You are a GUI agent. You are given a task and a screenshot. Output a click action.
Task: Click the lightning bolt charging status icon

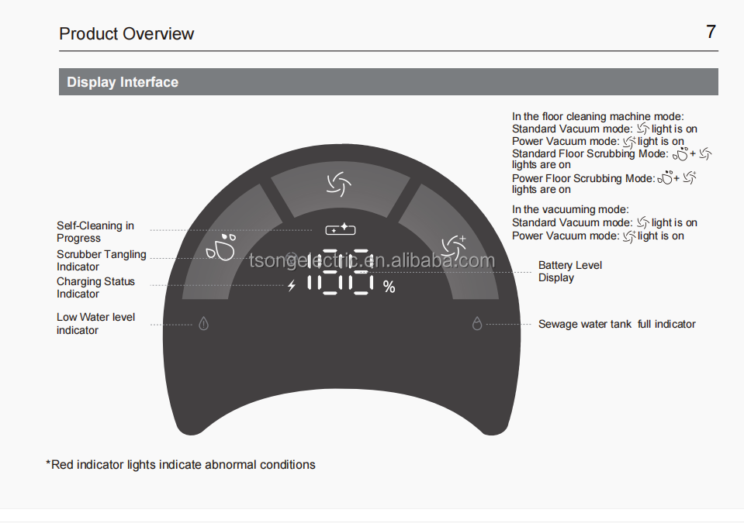[x=292, y=286]
